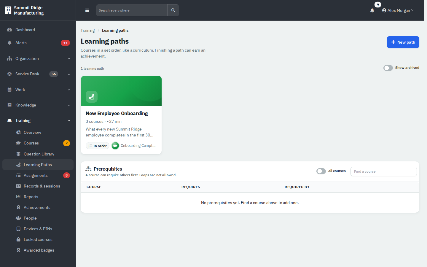This screenshot has height=267, width=427.
Task: Click the Awarded badges ribbon icon
Action: click(x=18, y=250)
